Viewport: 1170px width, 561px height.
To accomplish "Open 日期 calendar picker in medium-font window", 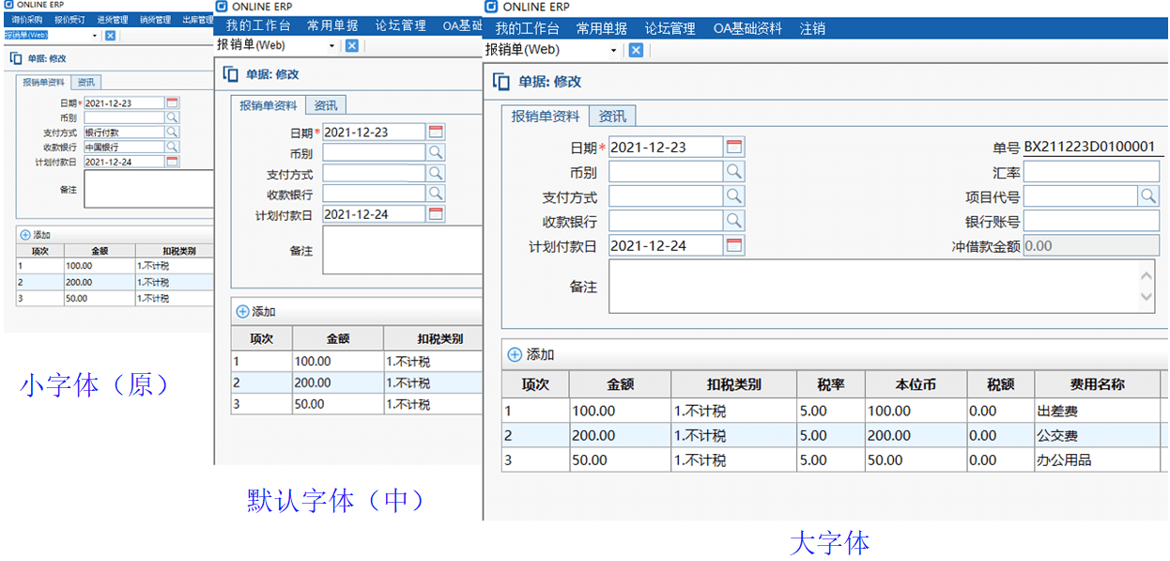I will [x=436, y=132].
